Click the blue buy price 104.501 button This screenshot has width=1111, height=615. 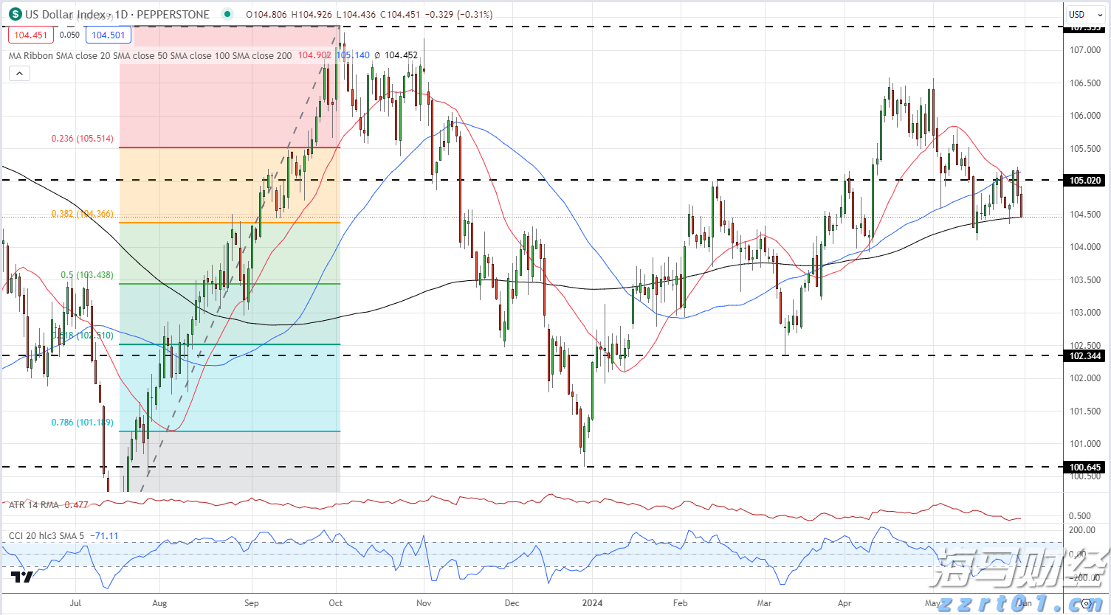(109, 35)
